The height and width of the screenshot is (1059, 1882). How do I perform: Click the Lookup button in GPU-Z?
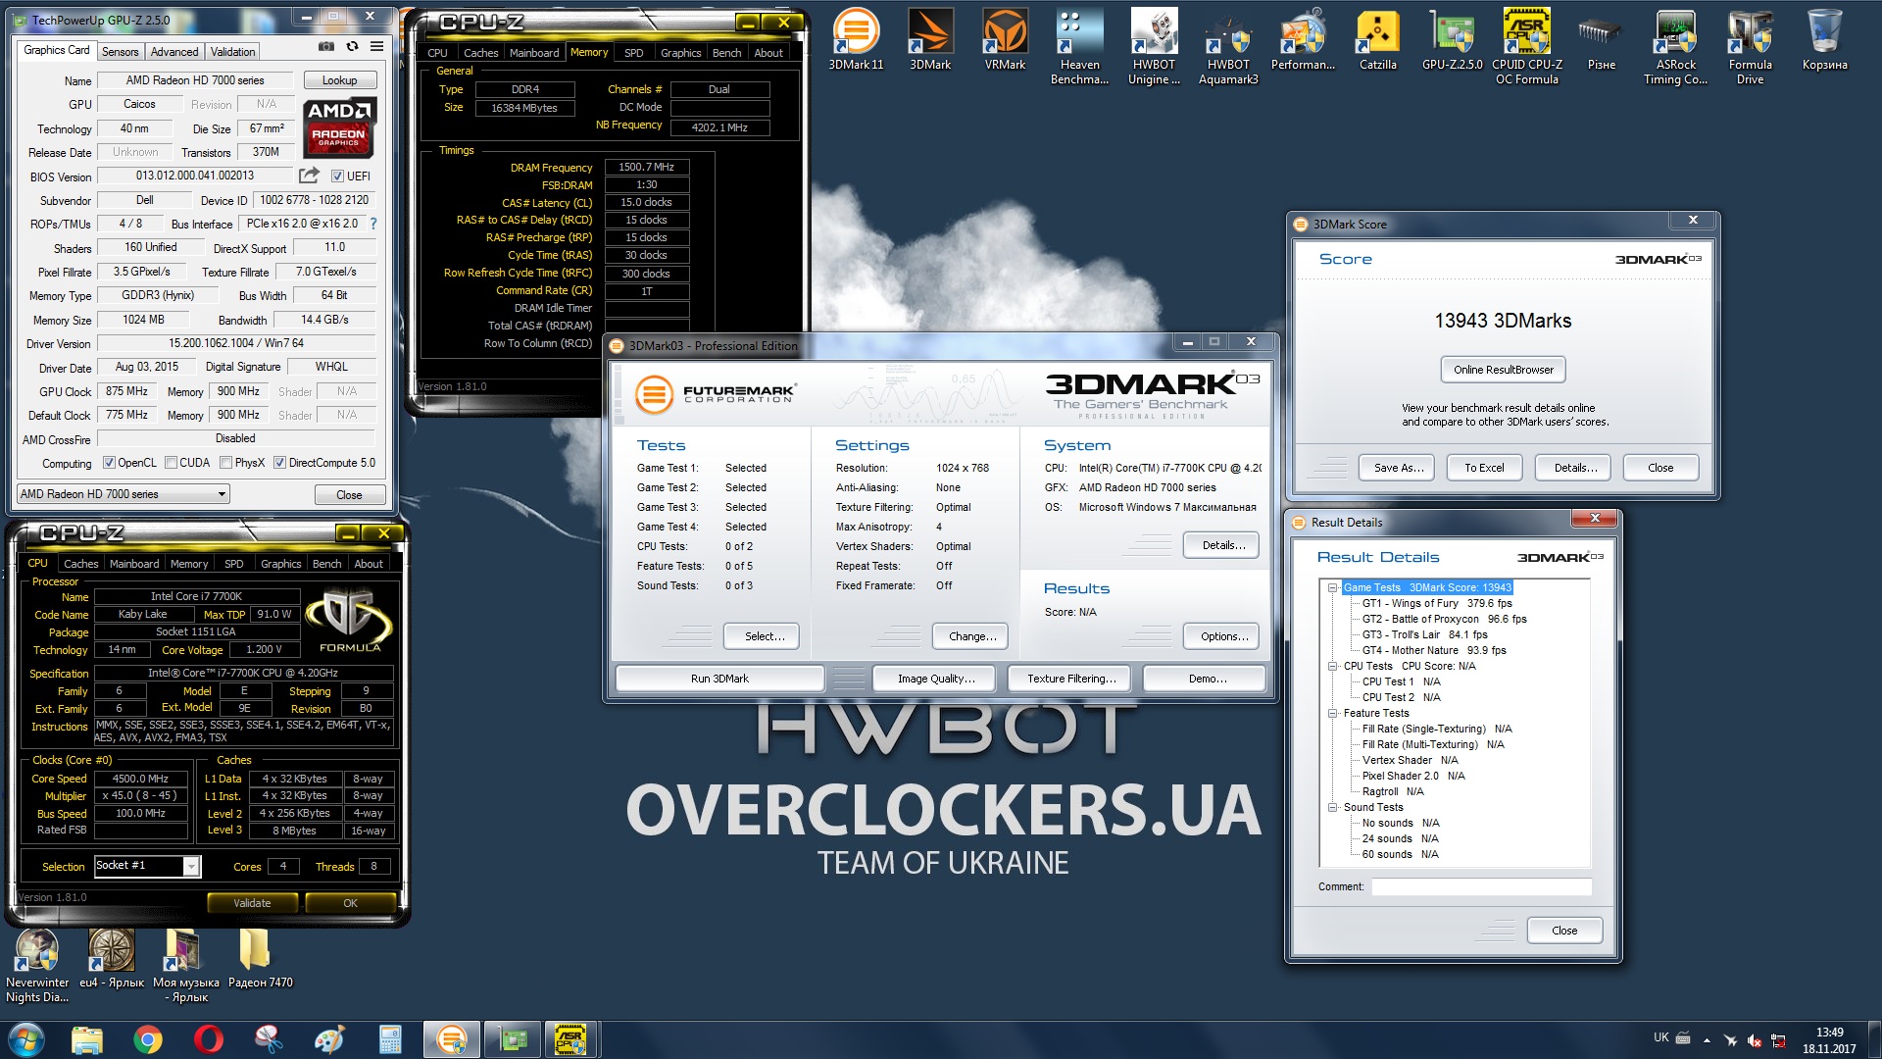coord(339,80)
